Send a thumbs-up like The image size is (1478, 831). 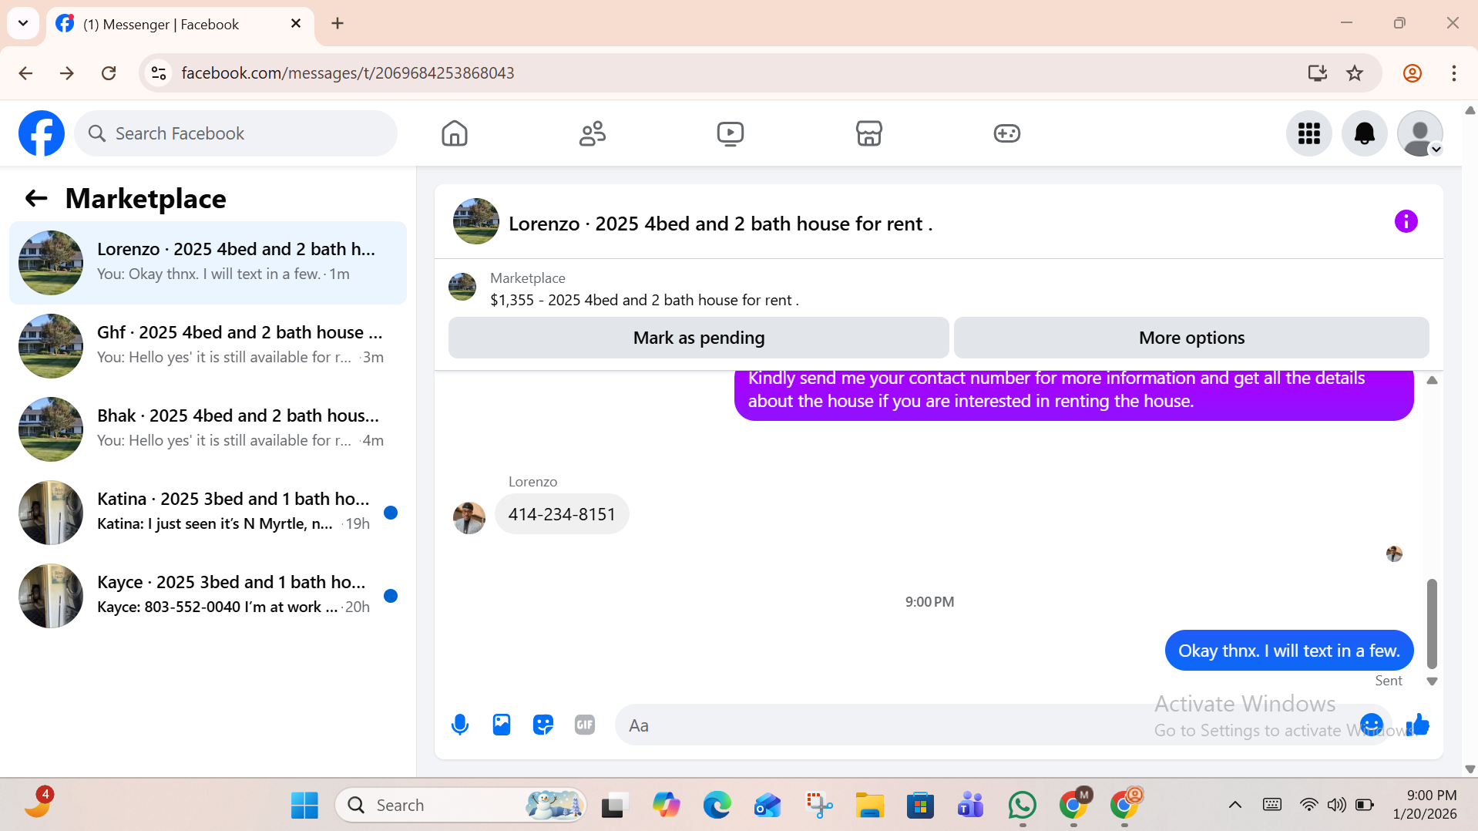click(x=1418, y=725)
